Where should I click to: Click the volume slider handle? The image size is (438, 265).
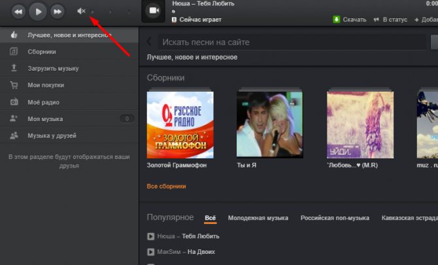92,12
